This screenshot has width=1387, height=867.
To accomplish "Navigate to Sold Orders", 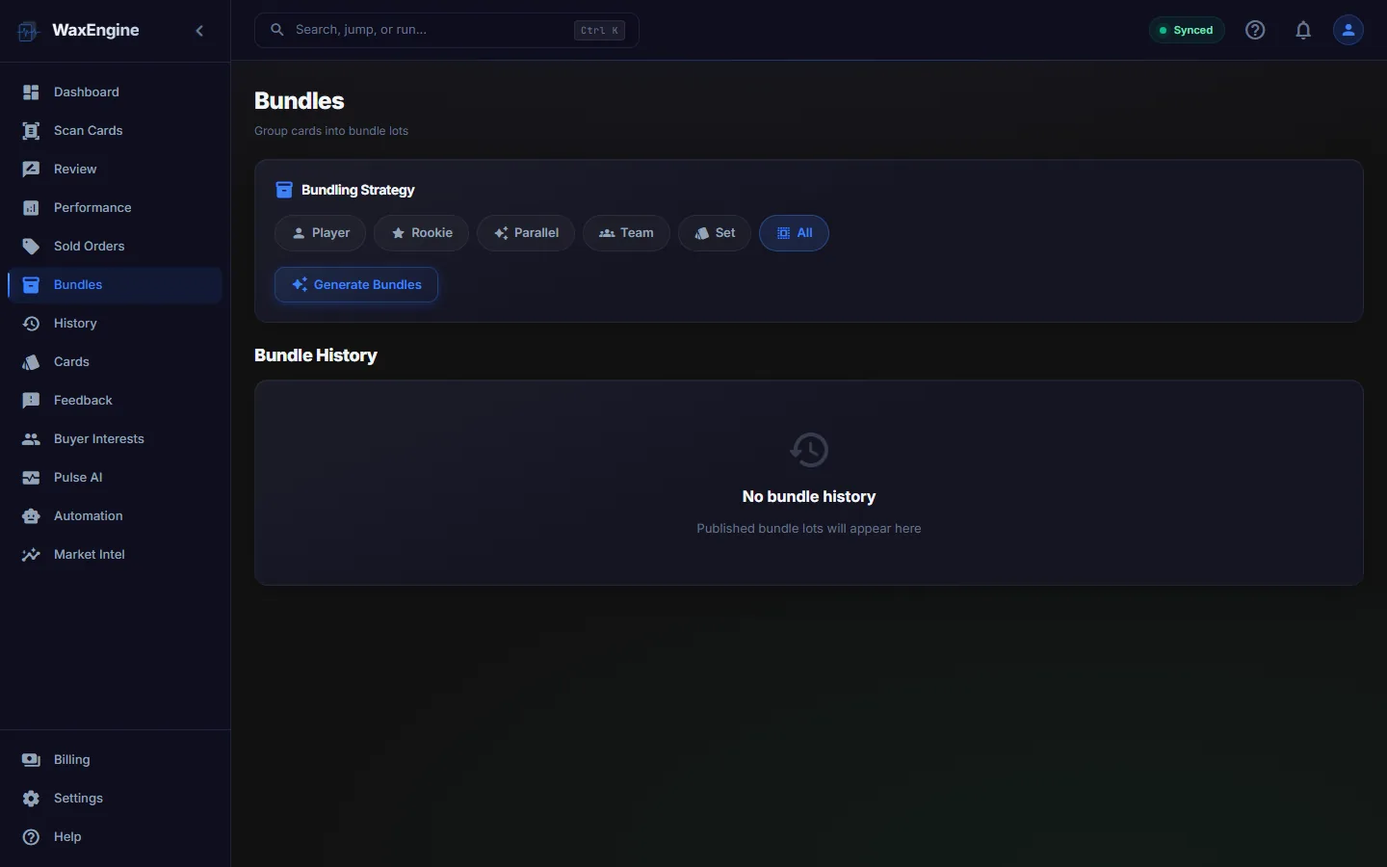I will click(x=115, y=247).
